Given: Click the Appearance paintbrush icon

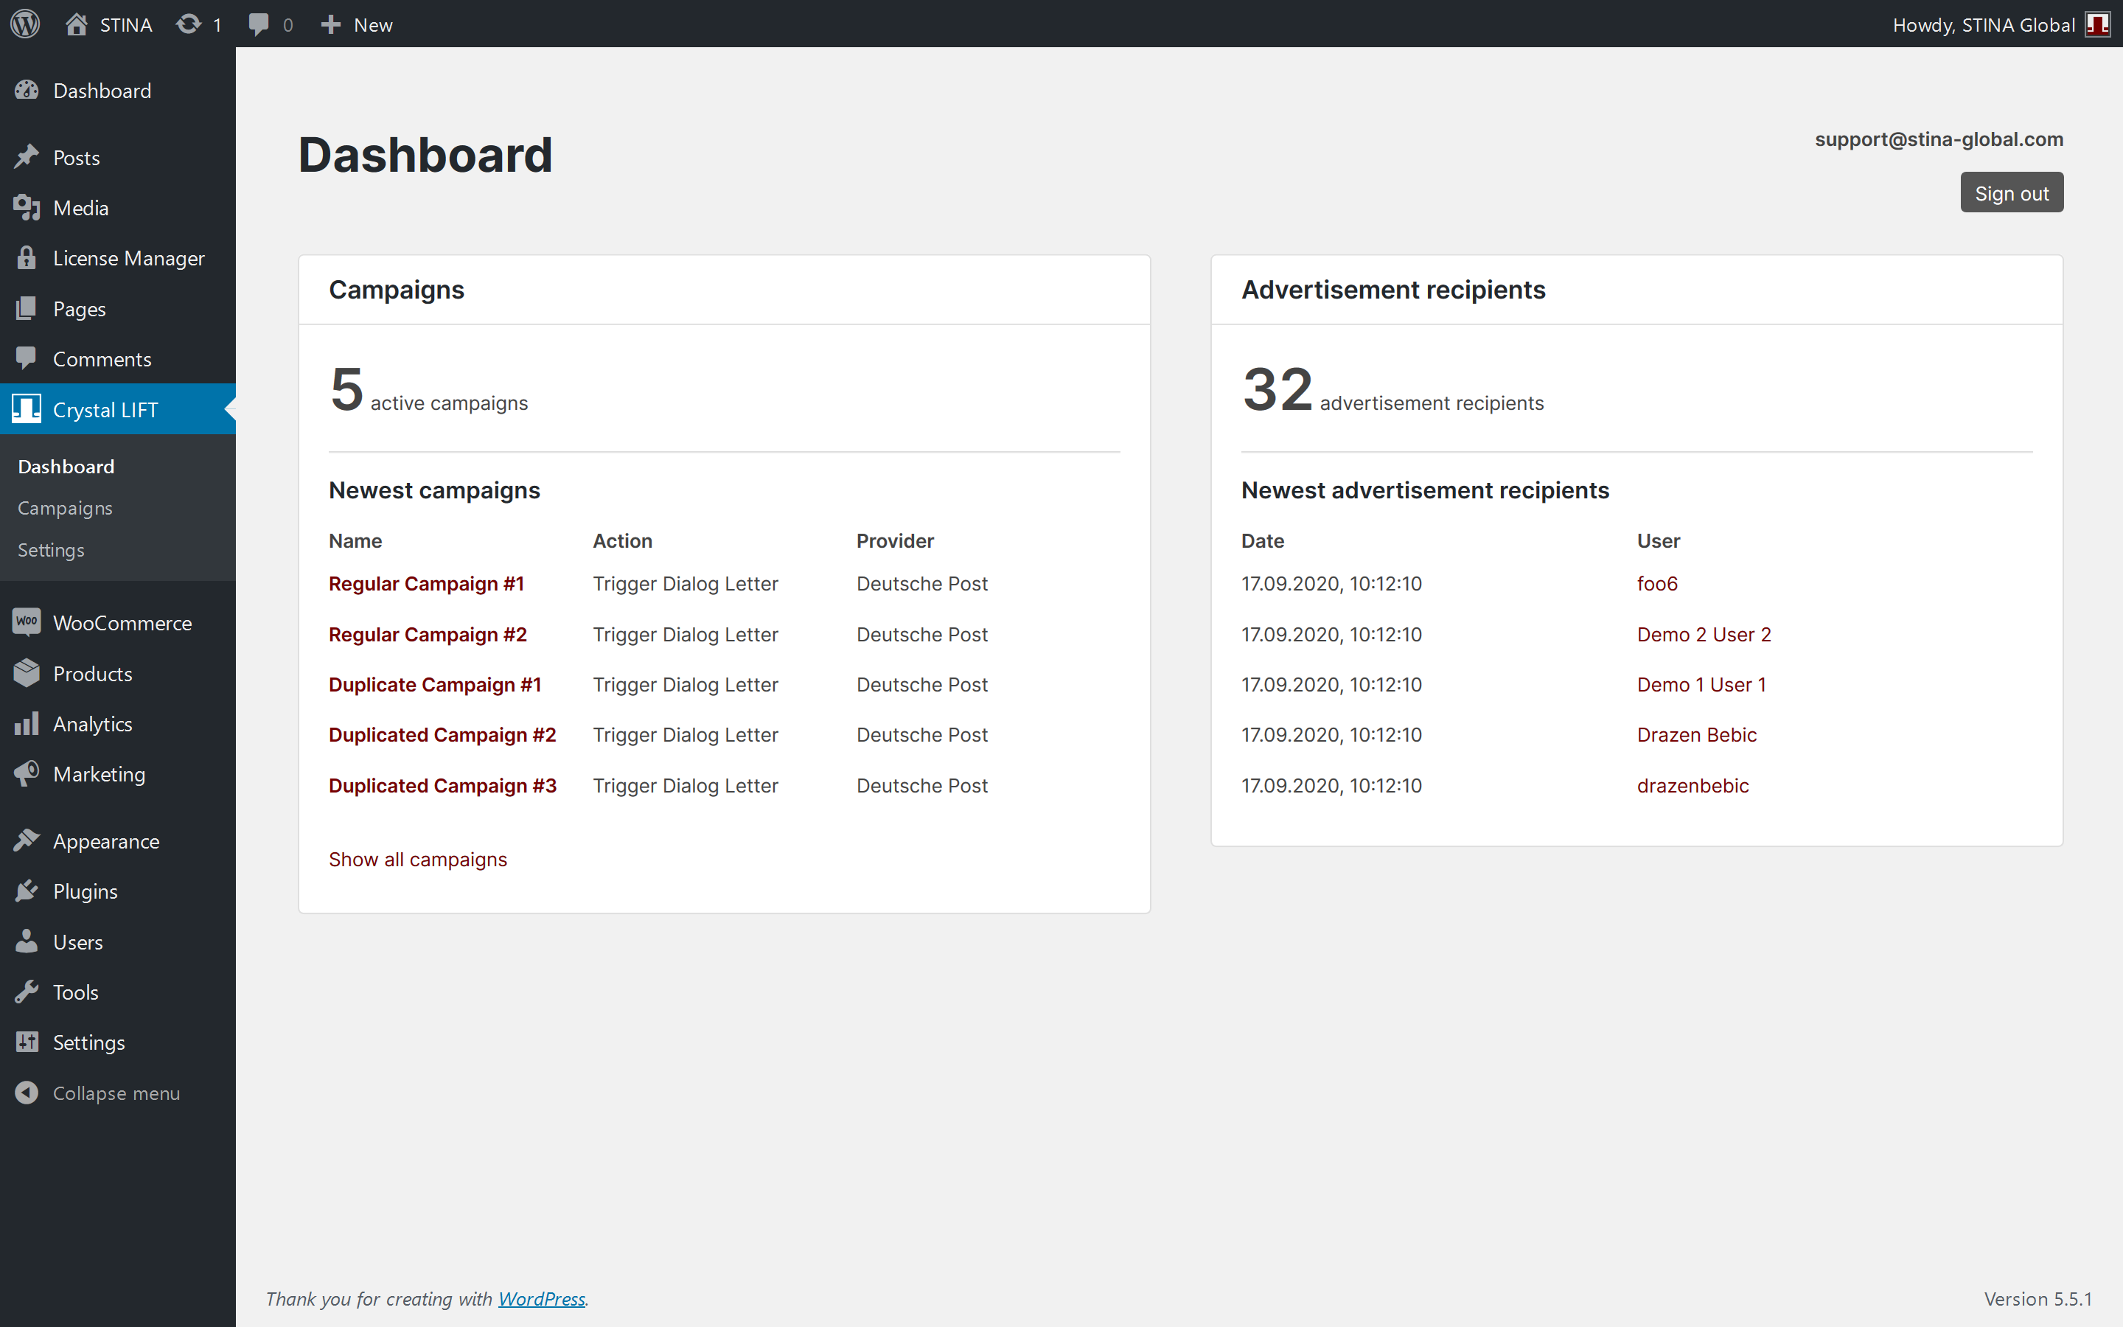Looking at the screenshot, I should pyautogui.click(x=27, y=840).
